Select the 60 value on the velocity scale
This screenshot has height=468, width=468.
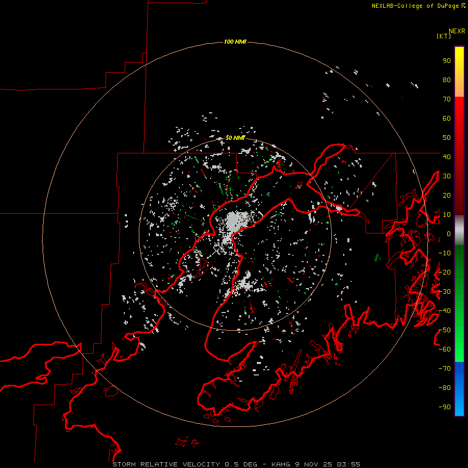coord(447,119)
